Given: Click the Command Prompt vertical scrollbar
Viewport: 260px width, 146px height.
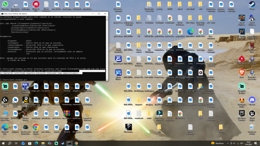Looking at the screenshot, I should (107, 48).
